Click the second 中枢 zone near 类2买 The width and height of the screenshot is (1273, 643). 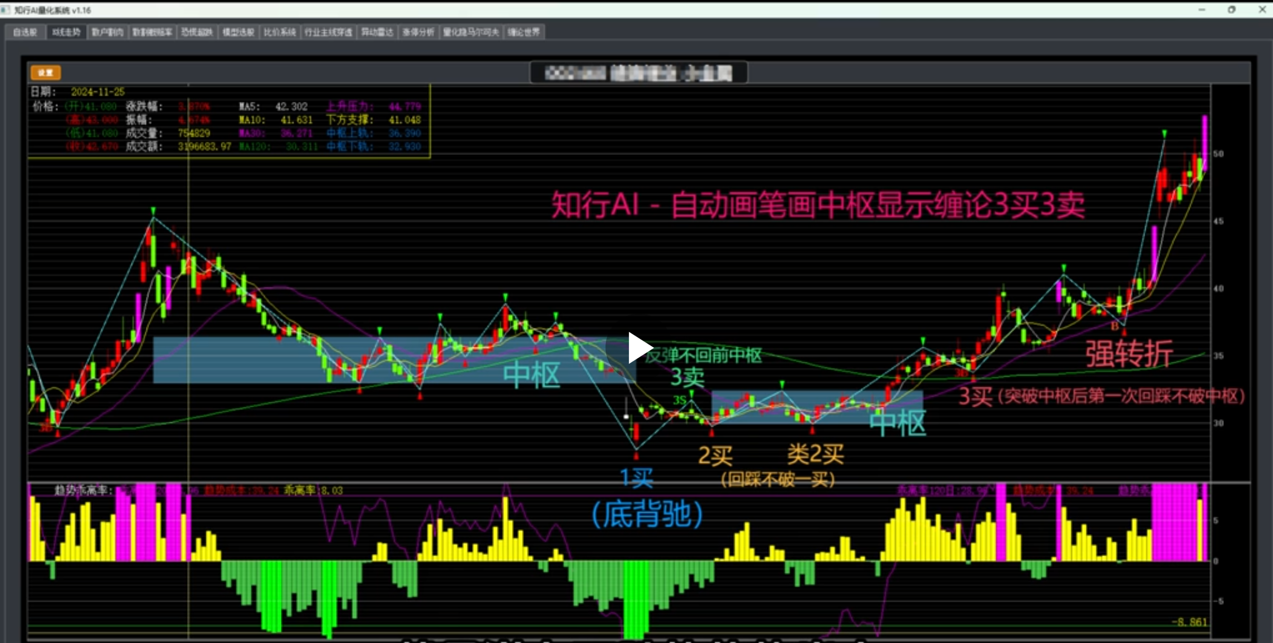click(817, 408)
